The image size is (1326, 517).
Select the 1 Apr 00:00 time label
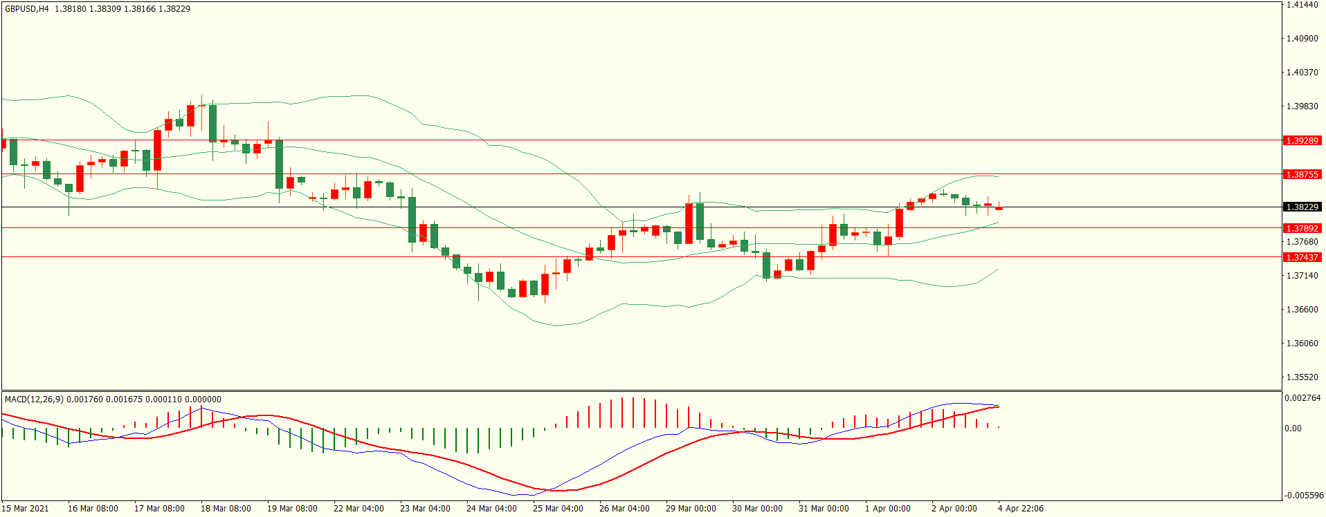coord(888,509)
